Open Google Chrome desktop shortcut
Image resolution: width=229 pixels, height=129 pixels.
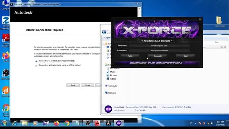click(6, 110)
